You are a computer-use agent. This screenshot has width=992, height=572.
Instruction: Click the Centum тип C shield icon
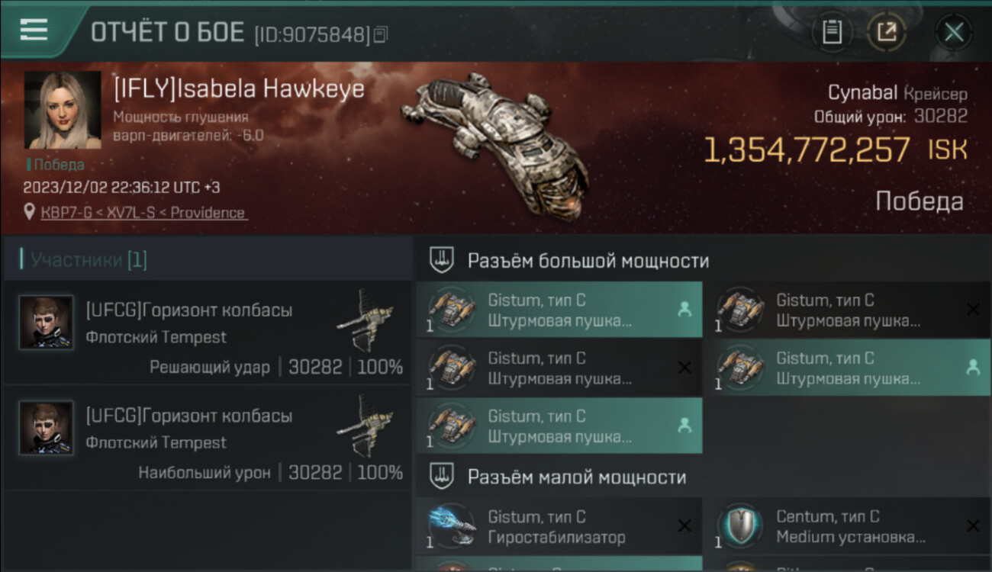[x=739, y=526]
